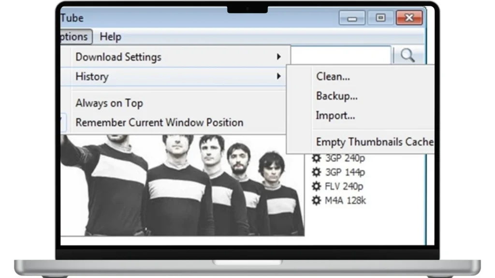Choose Backup... in the History submenu
This screenshot has height=278, width=495.
coord(336,96)
